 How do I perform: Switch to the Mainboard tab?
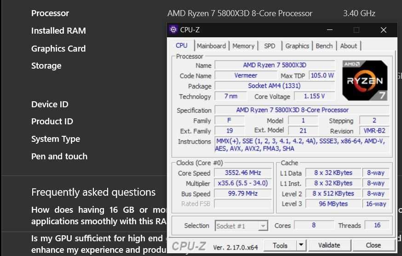pos(211,46)
